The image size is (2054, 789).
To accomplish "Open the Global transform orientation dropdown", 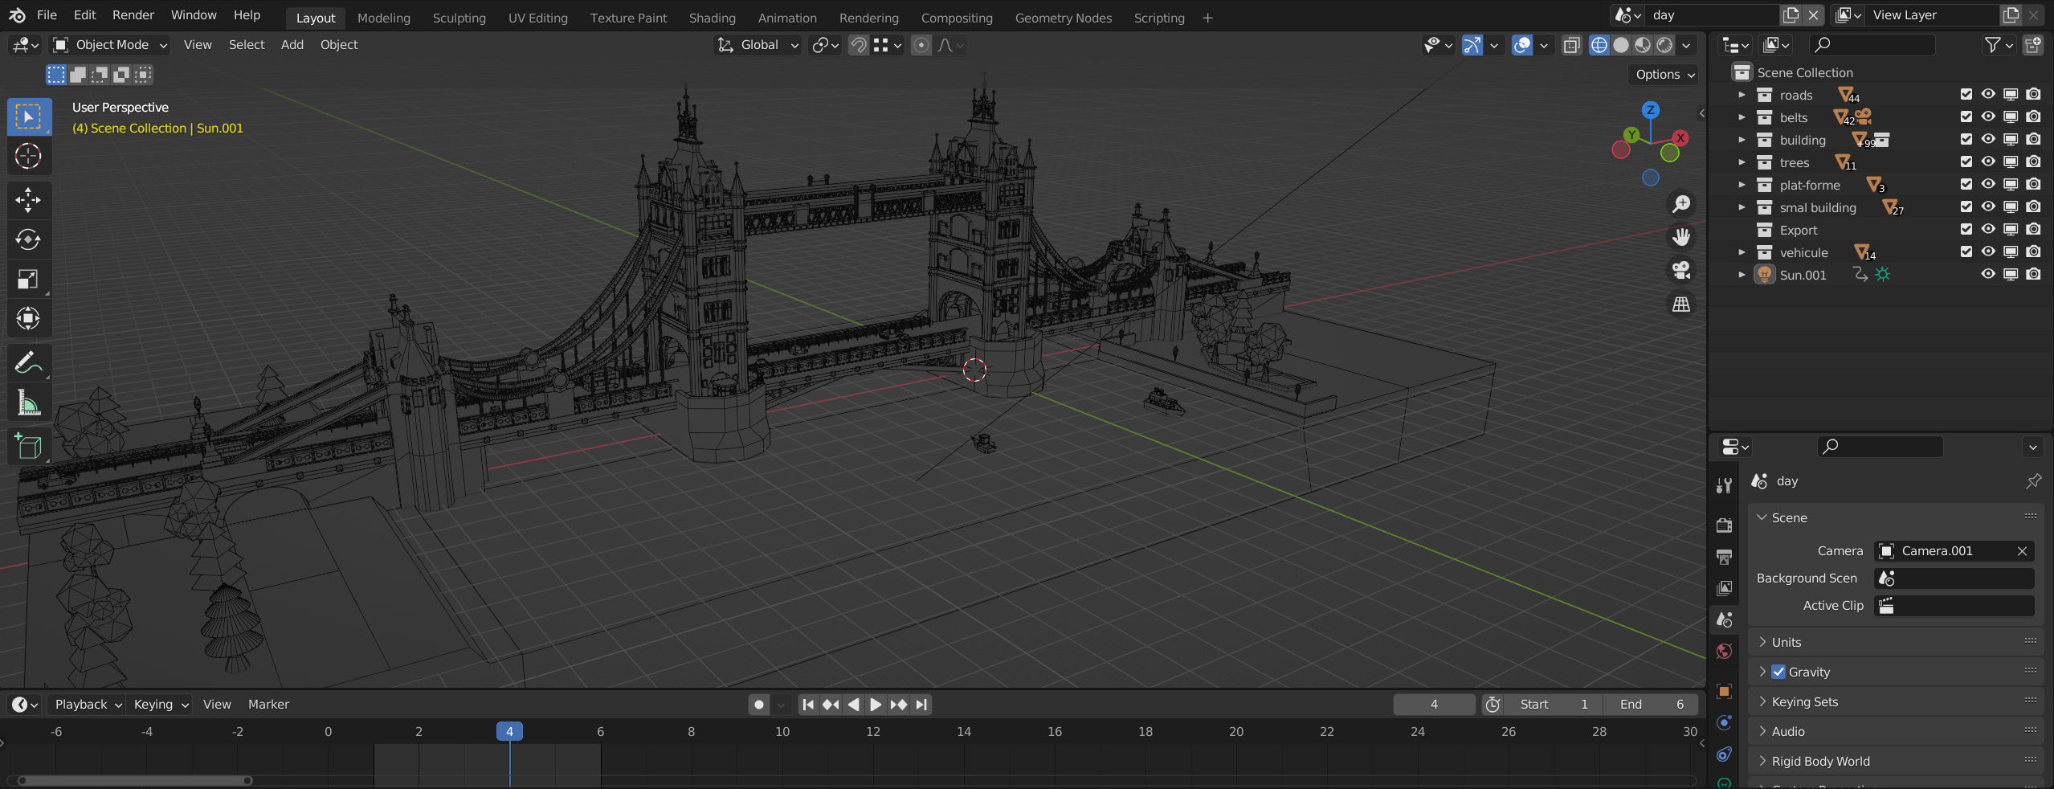I will (757, 45).
